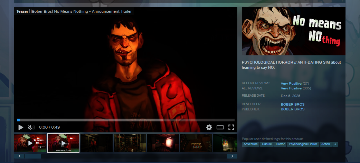Open the Psychological Horror tag
This screenshot has width=360, height=163.
coord(303,144)
